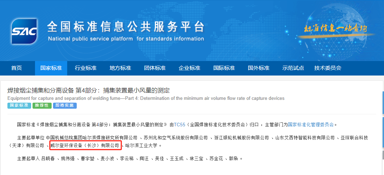Open the 国家标准化管理委员会 link

[x=311, y=125]
